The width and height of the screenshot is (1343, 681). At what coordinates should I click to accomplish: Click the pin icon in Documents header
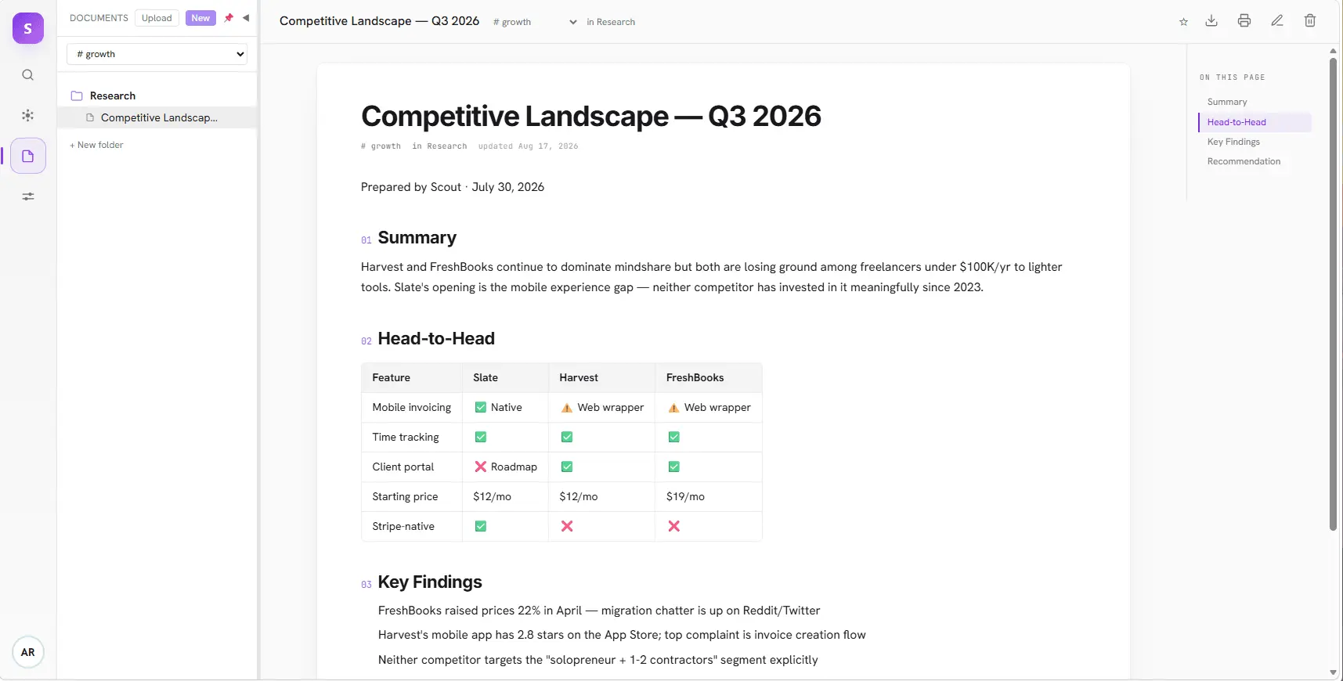(x=229, y=18)
